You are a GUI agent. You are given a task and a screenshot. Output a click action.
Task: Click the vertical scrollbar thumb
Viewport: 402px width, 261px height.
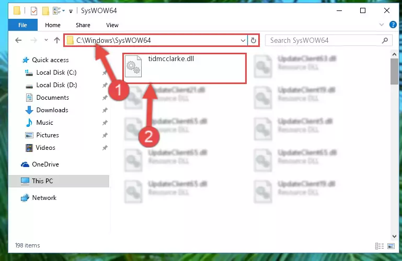click(x=394, y=72)
